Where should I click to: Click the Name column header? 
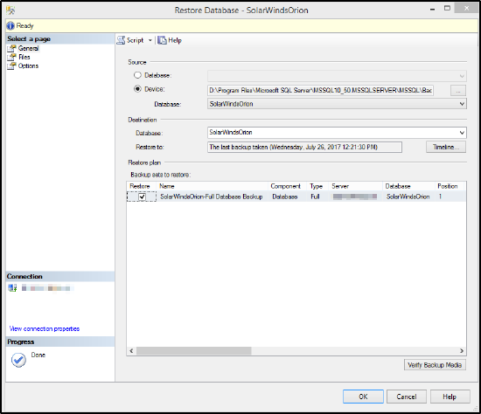click(x=212, y=186)
